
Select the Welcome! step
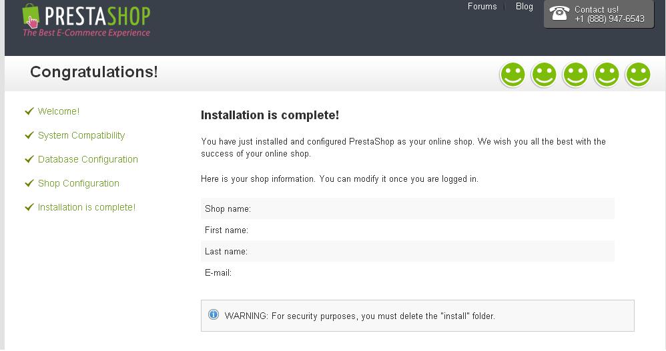[59, 111]
